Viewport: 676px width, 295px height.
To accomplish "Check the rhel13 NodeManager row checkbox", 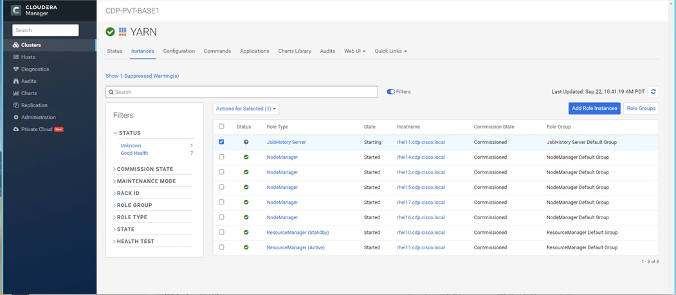I will (x=222, y=172).
